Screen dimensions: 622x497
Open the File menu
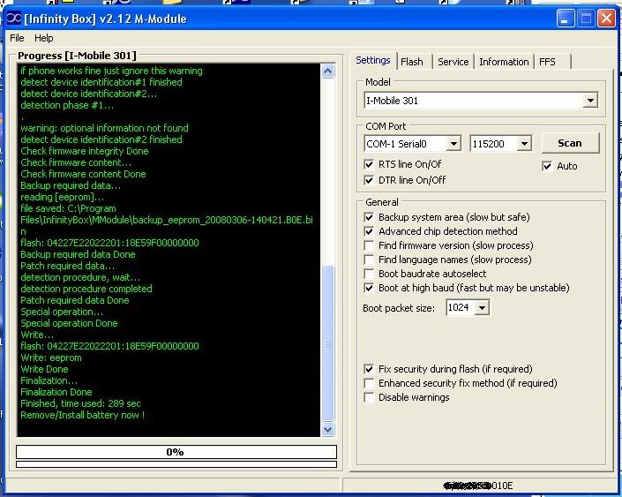(x=17, y=38)
